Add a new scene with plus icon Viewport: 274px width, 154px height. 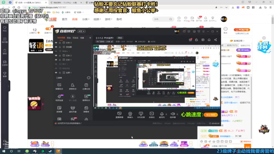pyautogui.click(x=90, y=38)
